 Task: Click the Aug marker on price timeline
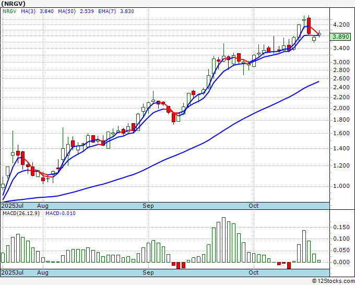click(43, 206)
